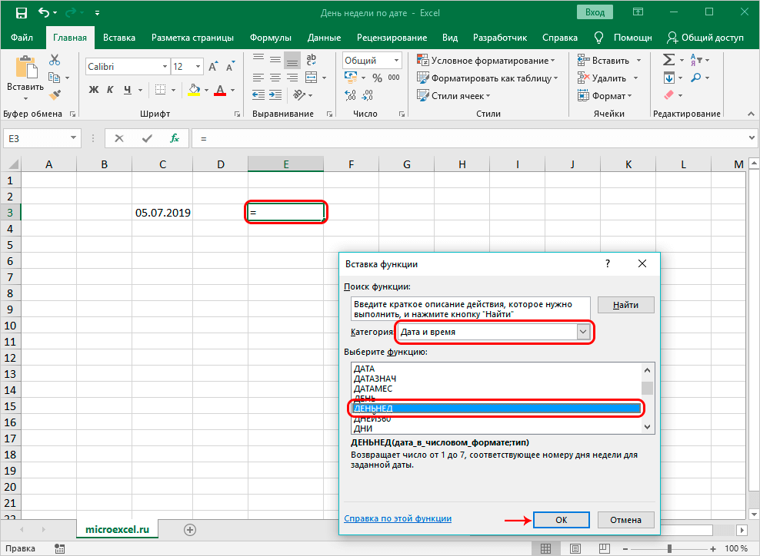Click the Fill down arrow icon

tap(669, 78)
